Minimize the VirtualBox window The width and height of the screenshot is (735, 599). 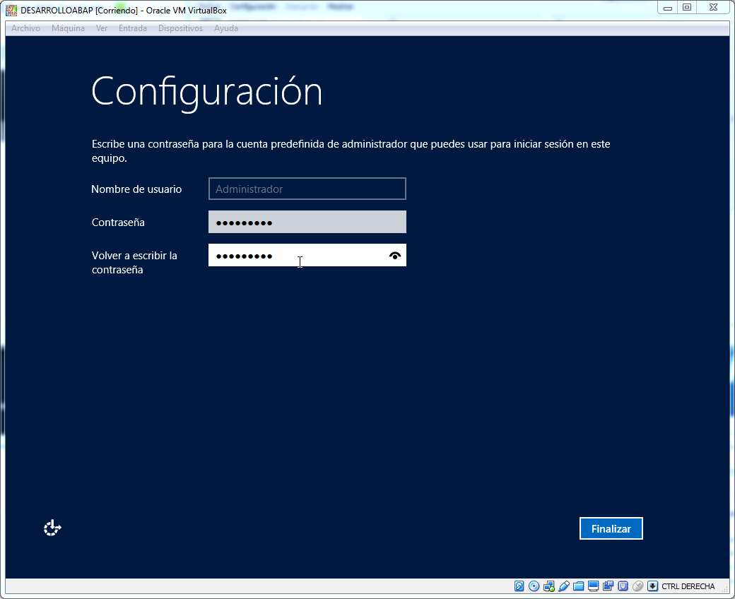668,8
